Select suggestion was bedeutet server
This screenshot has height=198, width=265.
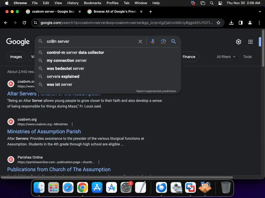click(108, 69)
